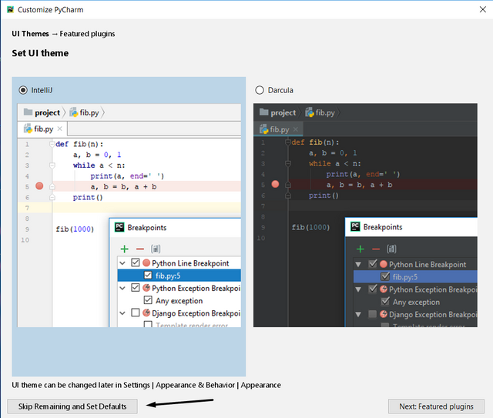
Task: Click Django Exception Breakpoint icon, Darcula preview
Action: (384, 314)
